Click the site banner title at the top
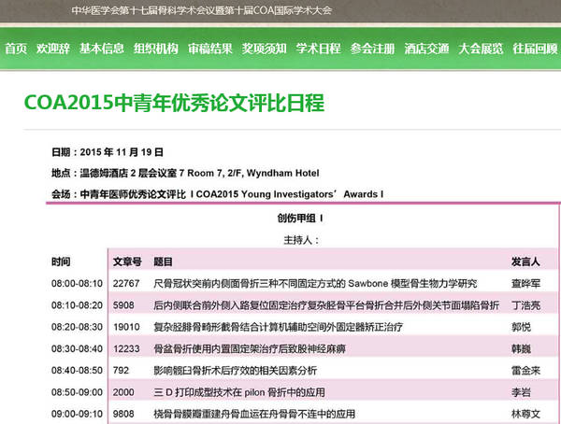 pos(201,11)
